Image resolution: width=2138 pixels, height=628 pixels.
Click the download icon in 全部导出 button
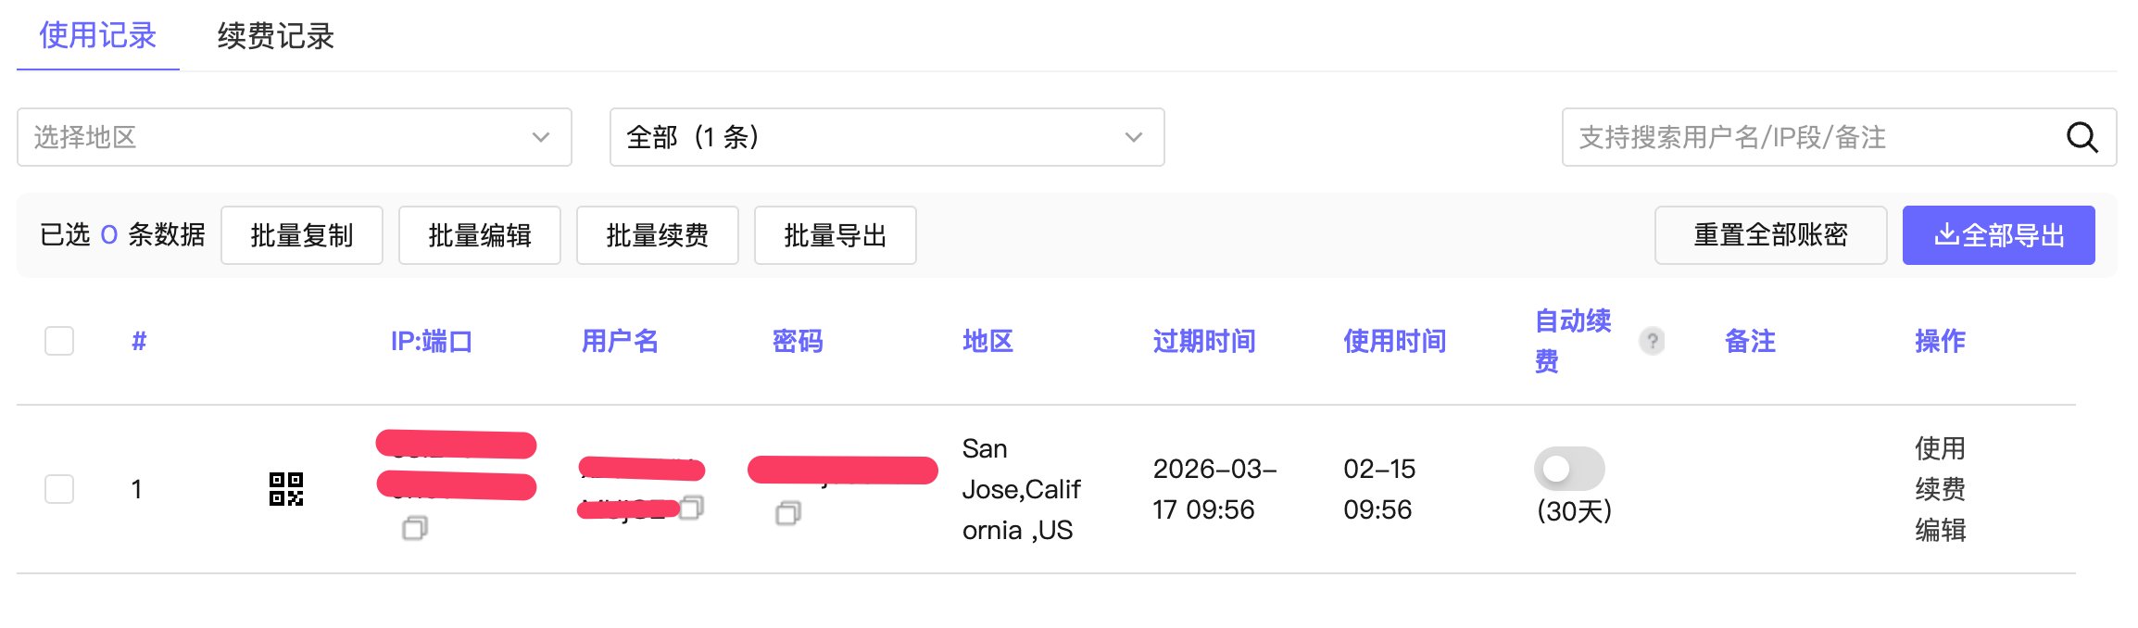coord(1950,234)
